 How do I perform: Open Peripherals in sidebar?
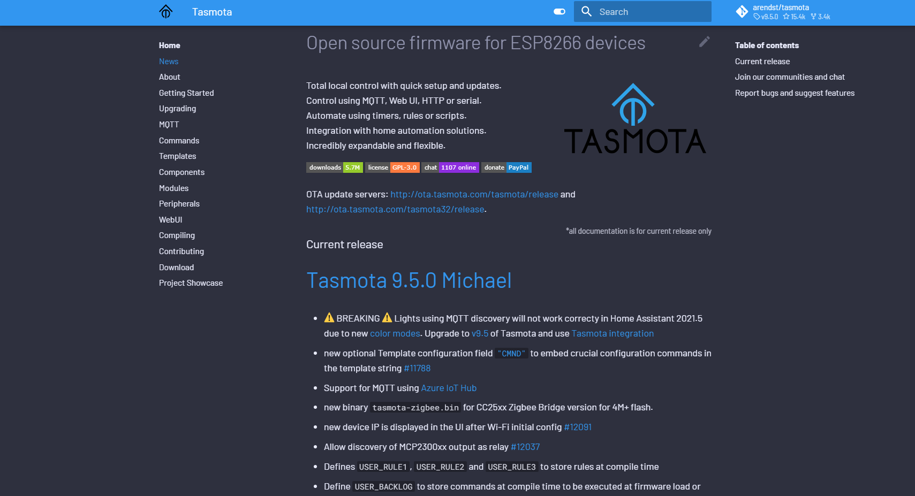[179, 204]
